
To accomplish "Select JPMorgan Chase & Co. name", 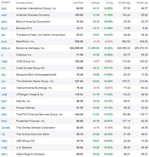I will click(30, 94).
